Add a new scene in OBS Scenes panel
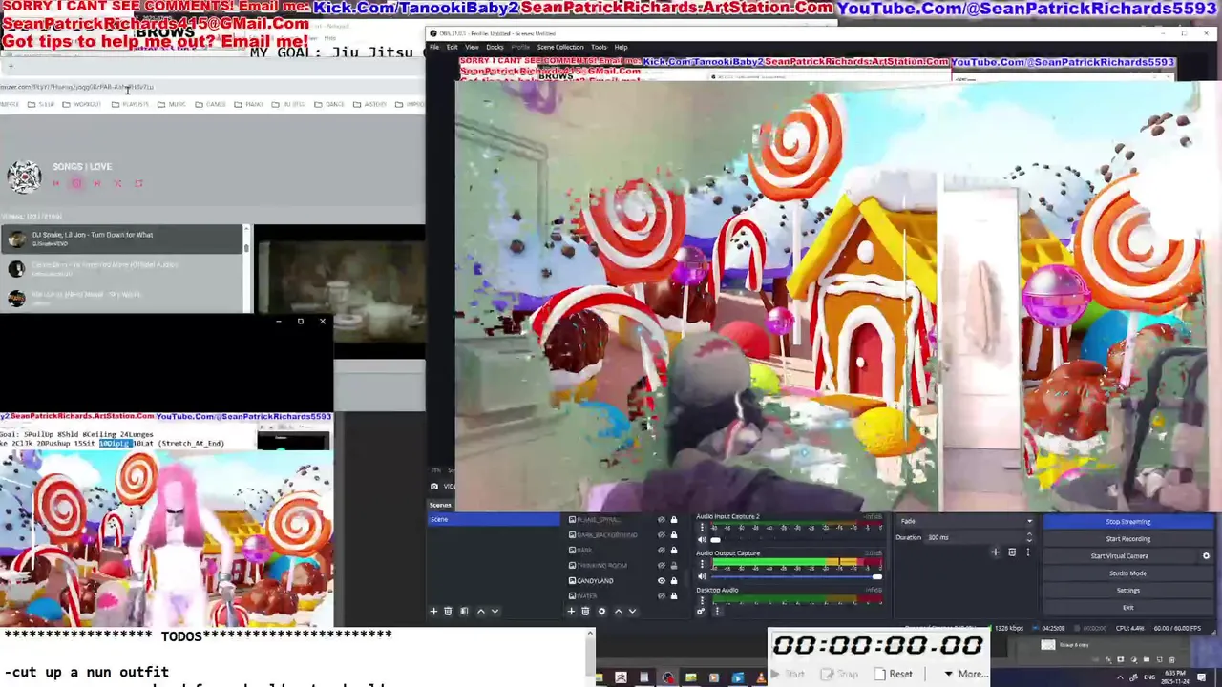Viewport: 1222px width, 687px height. pyautogui.click(x=433, y=611)
